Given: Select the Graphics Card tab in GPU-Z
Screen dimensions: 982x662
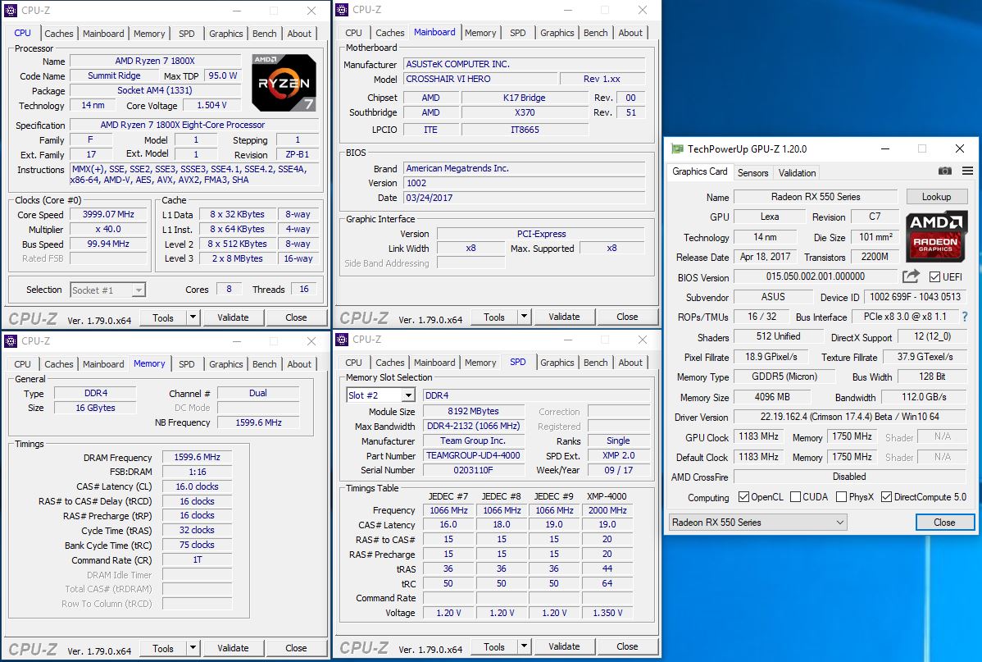Looking at the screenshot, I should tap(699, 171).
